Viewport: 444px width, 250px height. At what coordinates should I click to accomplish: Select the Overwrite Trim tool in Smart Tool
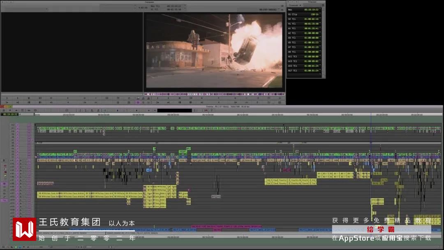(5, 172)
